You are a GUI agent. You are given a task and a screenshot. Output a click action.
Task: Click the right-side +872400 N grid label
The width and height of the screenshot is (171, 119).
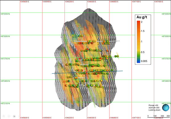click(166, 81)
